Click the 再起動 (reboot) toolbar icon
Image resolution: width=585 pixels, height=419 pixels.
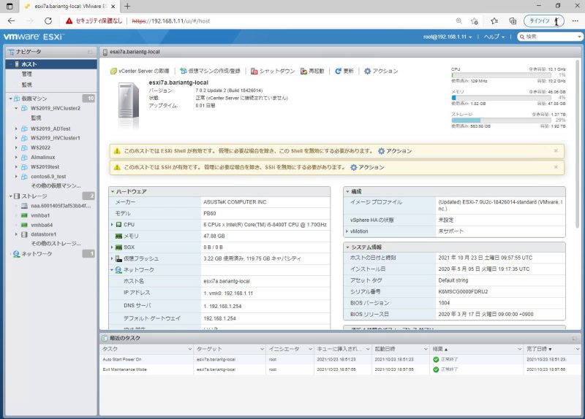[x=303, y=71]
